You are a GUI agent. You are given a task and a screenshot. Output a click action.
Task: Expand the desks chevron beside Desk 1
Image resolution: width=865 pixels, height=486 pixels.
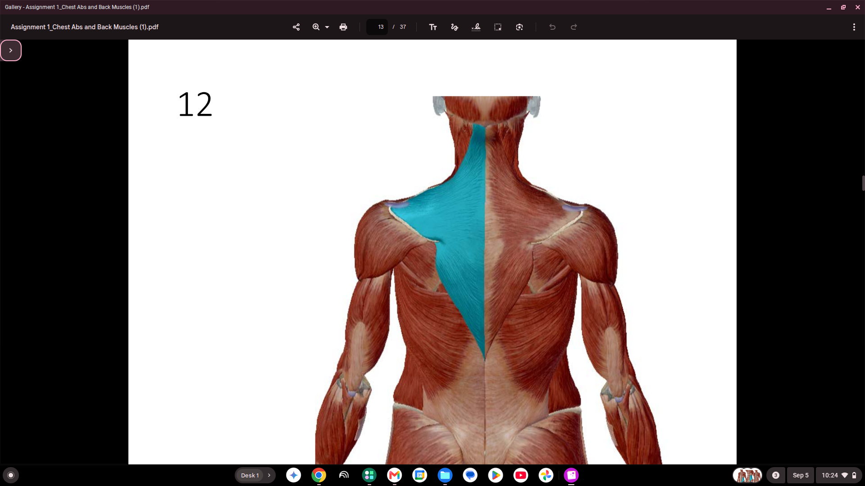click(x=269, y=475)
